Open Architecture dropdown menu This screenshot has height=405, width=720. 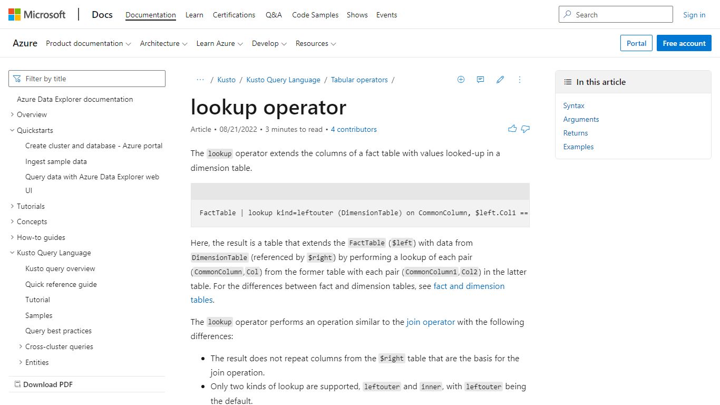point(163,43)
